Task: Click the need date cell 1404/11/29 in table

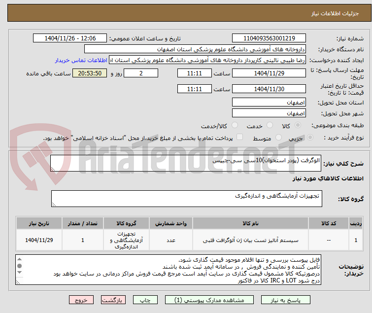Action: [39, 240]
